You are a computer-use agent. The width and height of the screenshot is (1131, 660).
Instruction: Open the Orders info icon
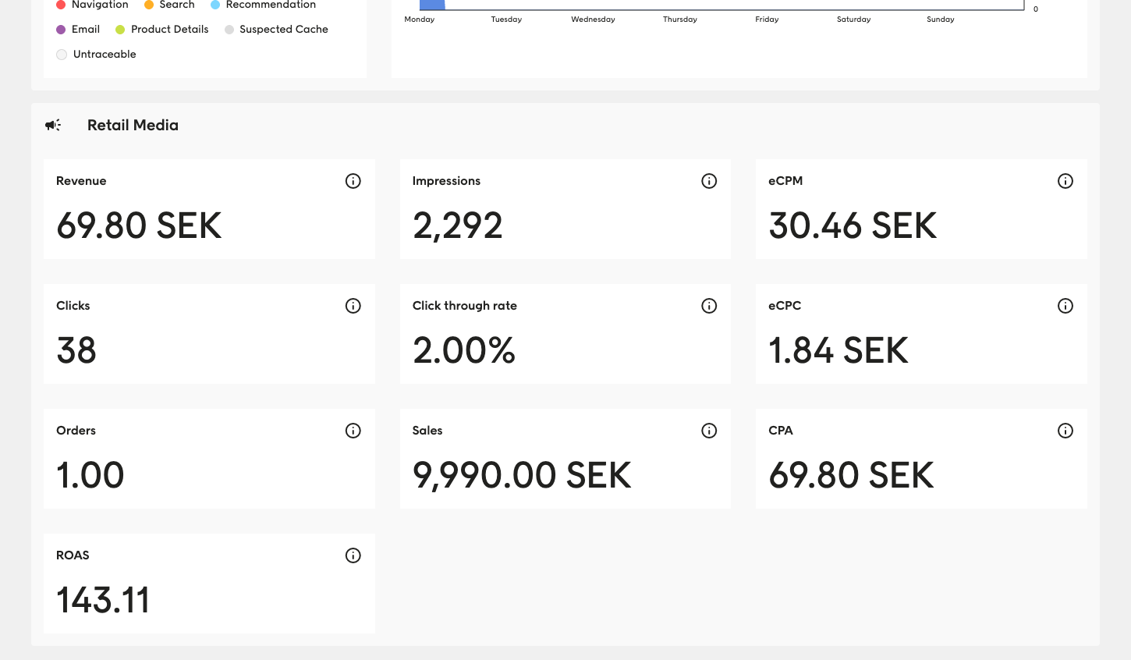(x=353, y=430)
